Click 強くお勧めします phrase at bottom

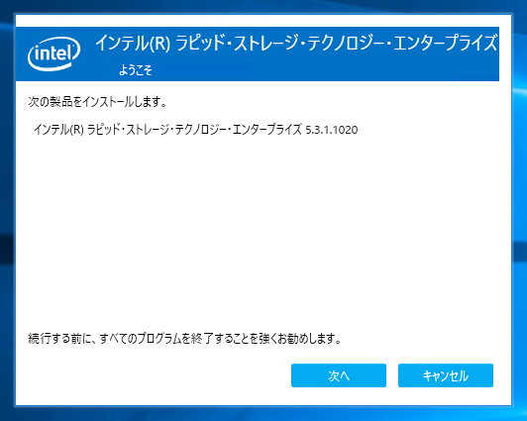300,339
